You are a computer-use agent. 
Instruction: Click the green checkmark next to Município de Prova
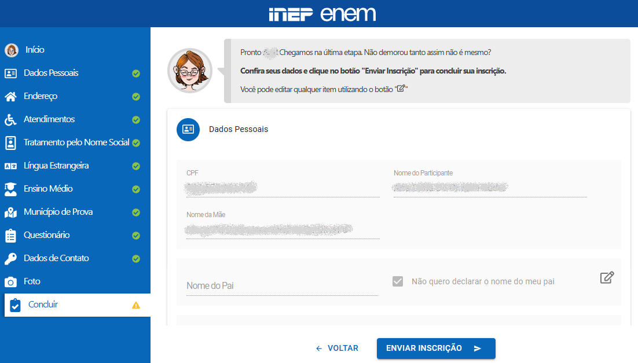point(136,212)
